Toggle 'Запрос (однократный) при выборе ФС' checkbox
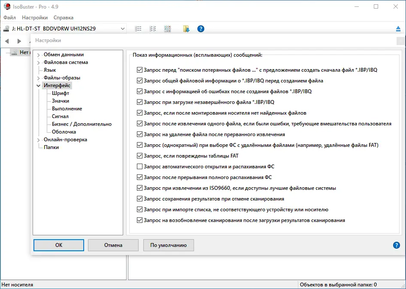This screenshot has width=406, height=289. 139,145
